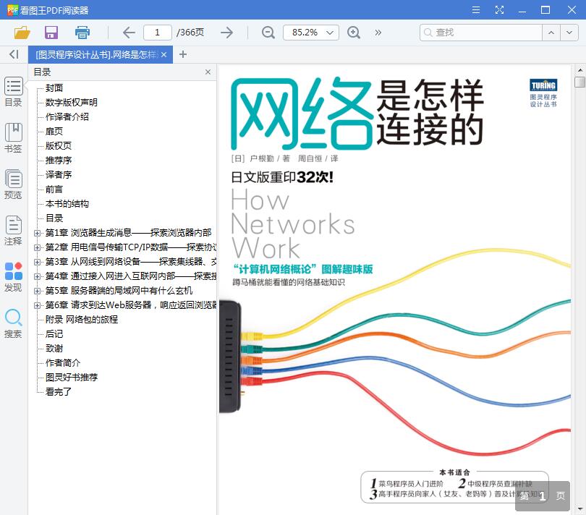Screen dimensions: 586x515
Task: Open the 发现 discover panel
Action: click(13, 277)
